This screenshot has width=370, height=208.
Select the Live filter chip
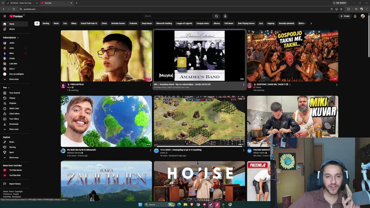65,23
